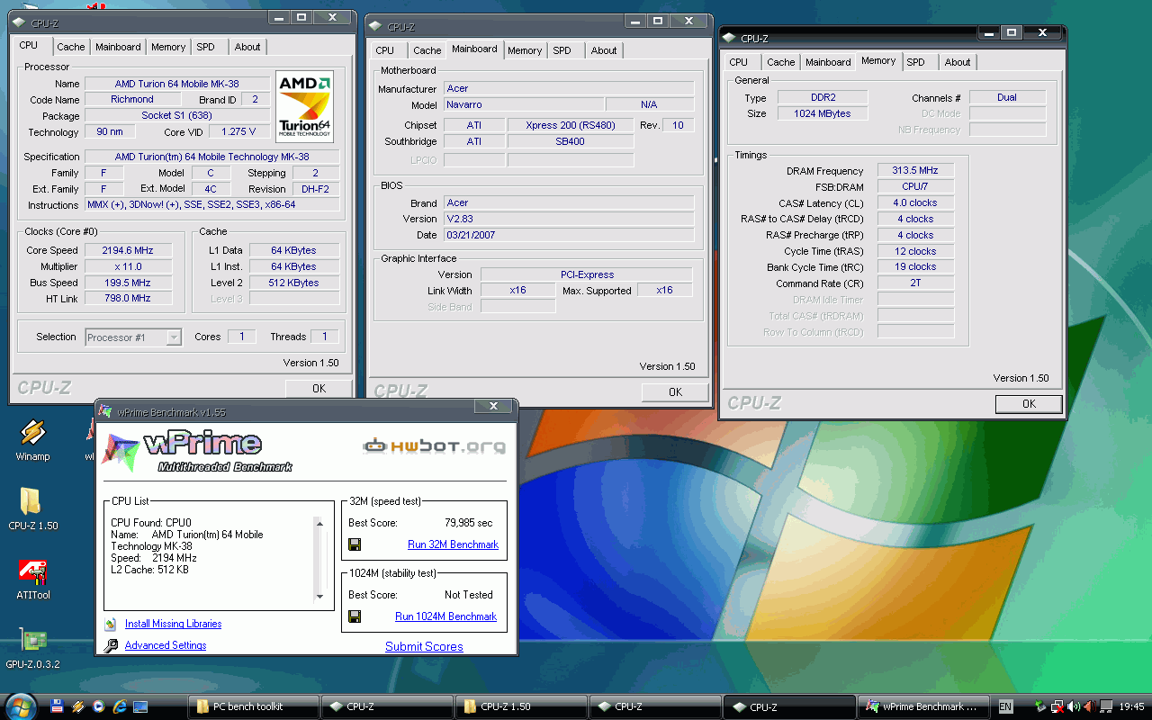The width and height of the screenshot is (1152, 720).
Task: Open Memory tab in the middle CPU-Z window
Action: (x=525, y=50)
